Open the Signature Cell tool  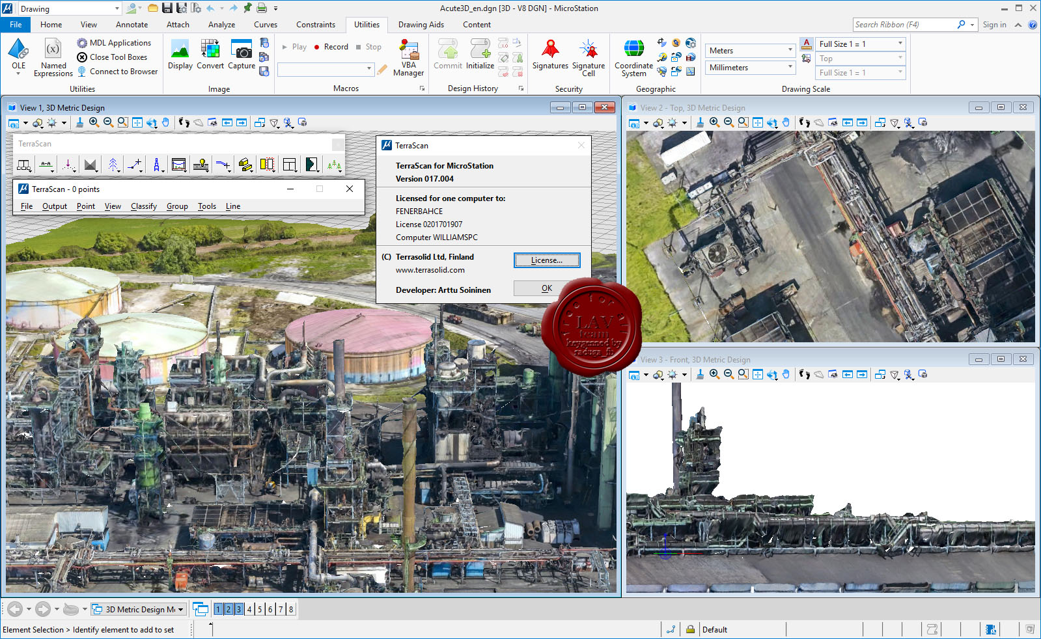click(x=589, y=58)
